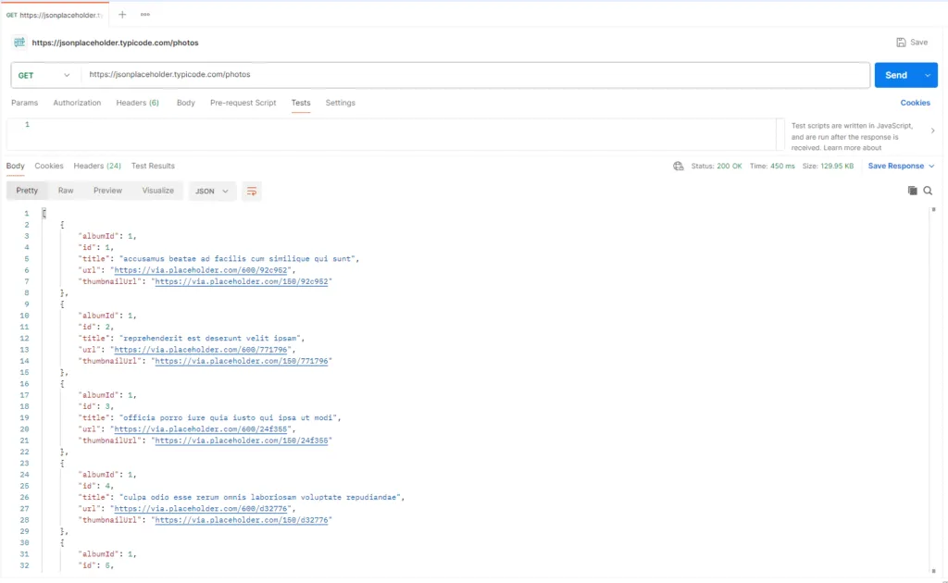Expand snippets panel using the right chevron
This screenshot has height=583, width=948.
click(932, 131)
